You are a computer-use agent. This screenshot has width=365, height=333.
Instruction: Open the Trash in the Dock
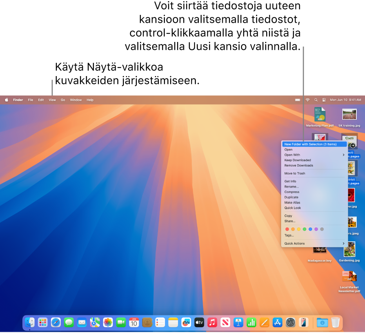[336, 322]
